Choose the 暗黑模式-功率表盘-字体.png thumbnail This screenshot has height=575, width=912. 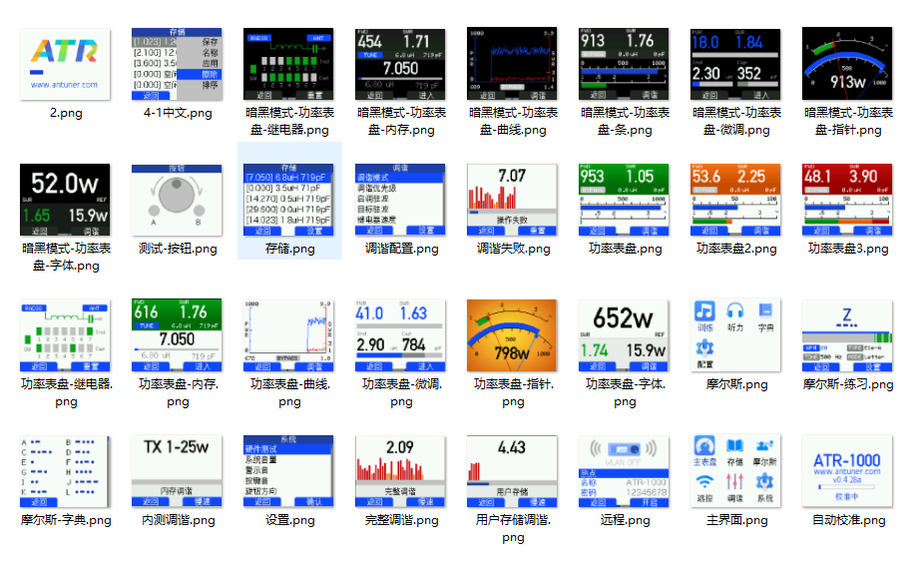(x=65, y=200)
